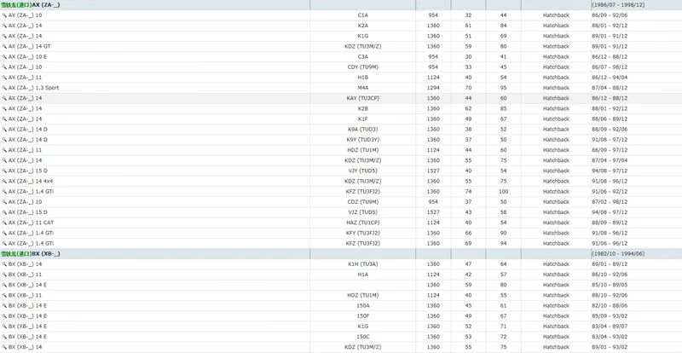Click the magnifier icon in the K1H (TU3A) row
This screenshot has height=353, width=682.
click(4, 264)
